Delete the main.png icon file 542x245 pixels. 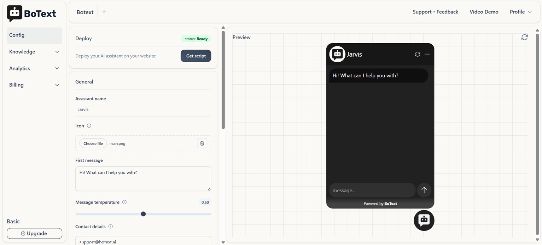(x=202, y=143)
